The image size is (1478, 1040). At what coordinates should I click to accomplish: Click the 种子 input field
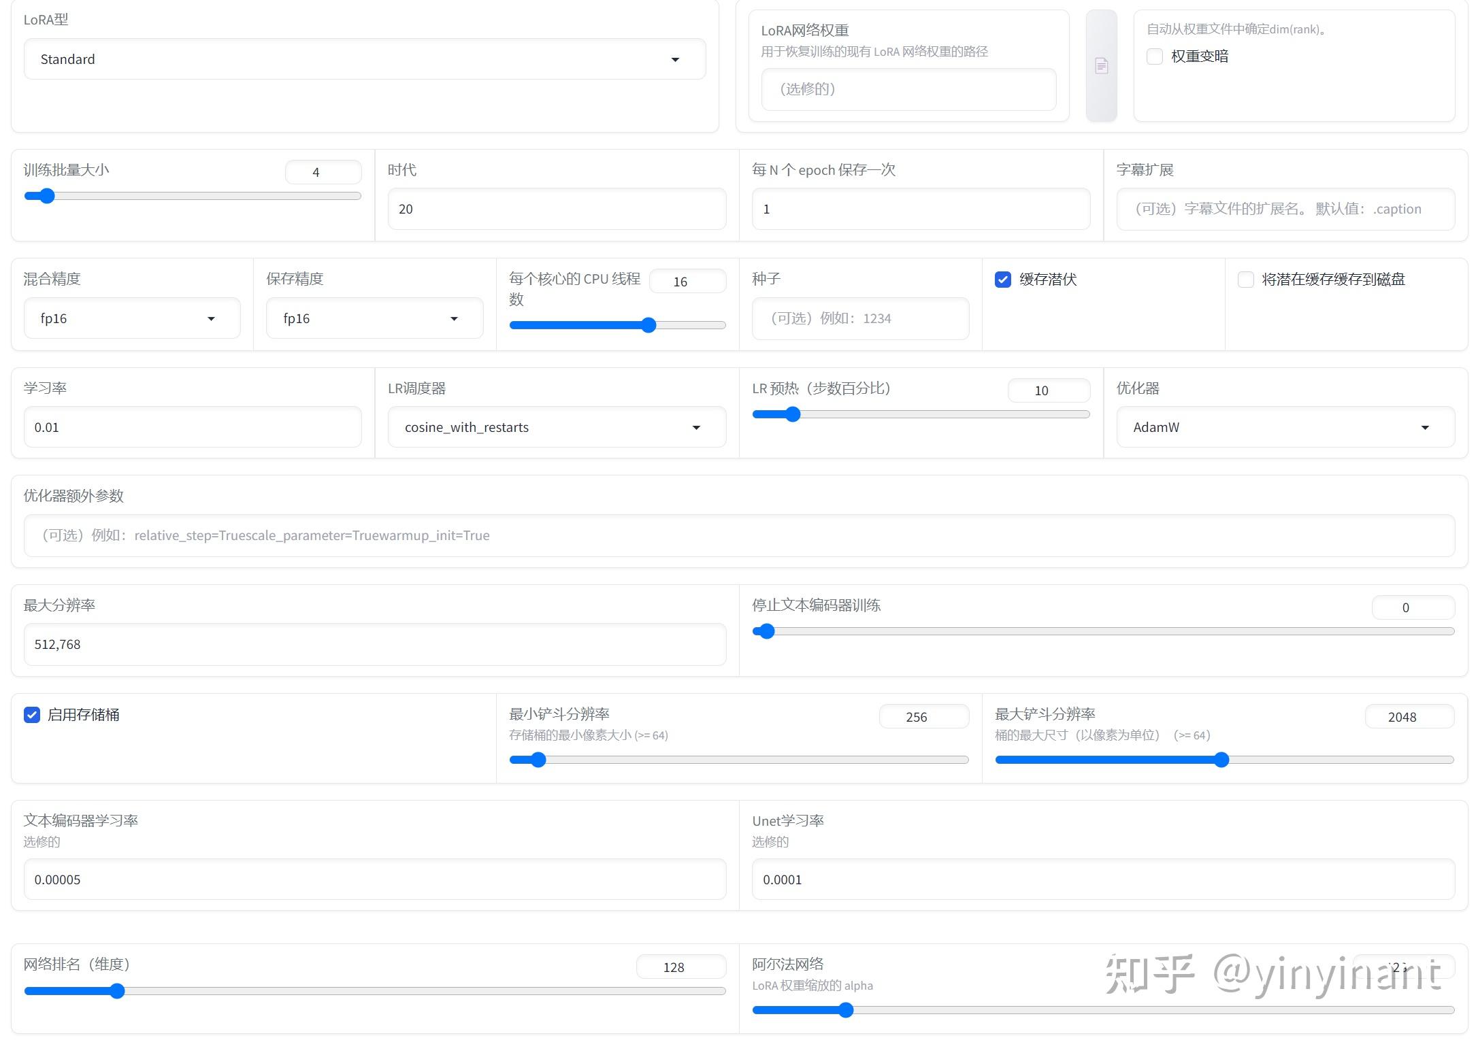tap(860, 318)
